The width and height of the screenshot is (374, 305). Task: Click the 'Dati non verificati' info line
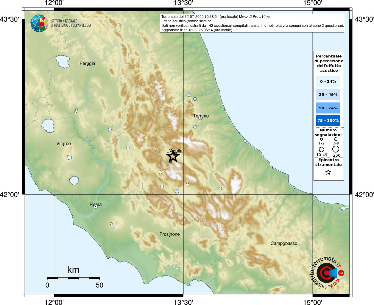pos(253,26)
